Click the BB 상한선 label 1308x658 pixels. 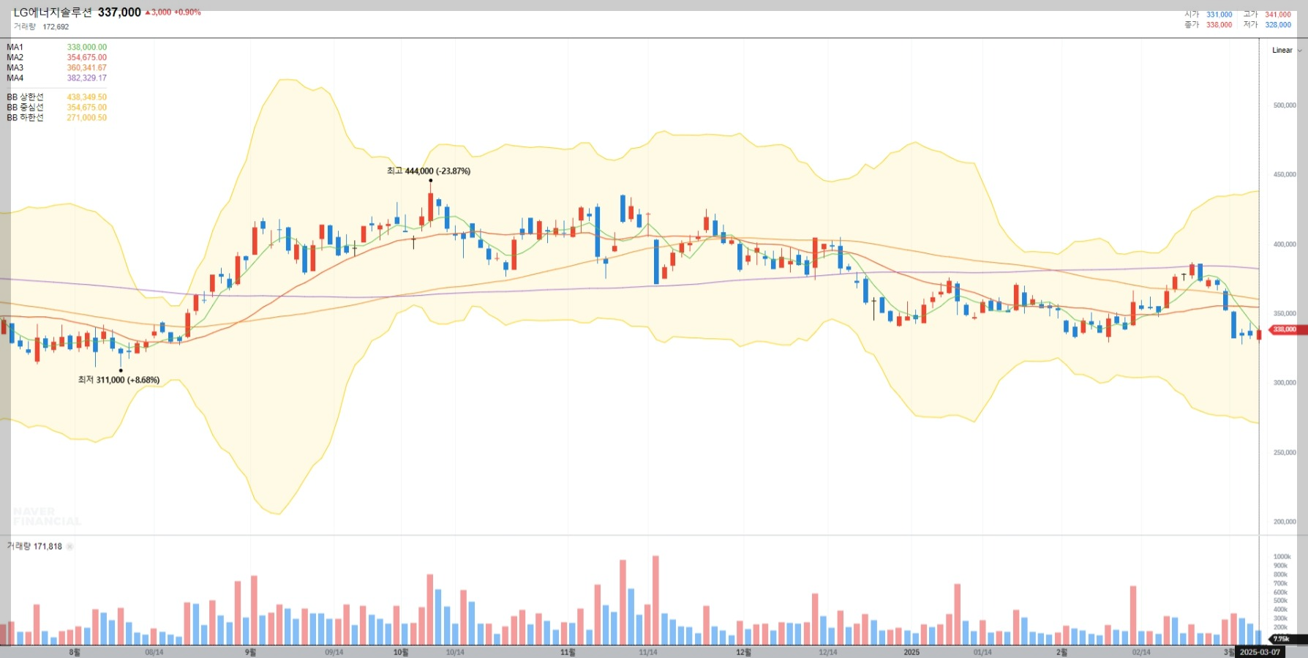tap(25, 97)
